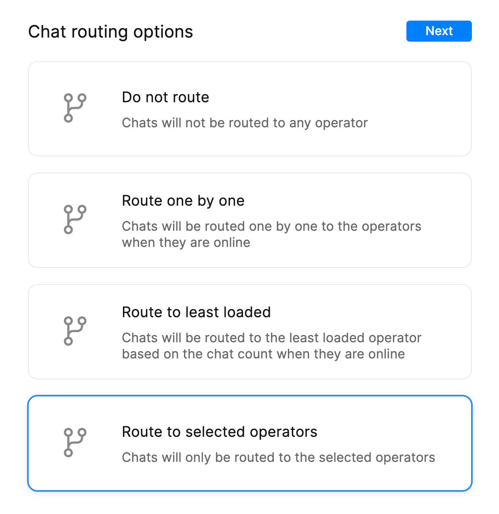
Task: Click description "Chats will not be routed to any operator"
Action: 245,123
